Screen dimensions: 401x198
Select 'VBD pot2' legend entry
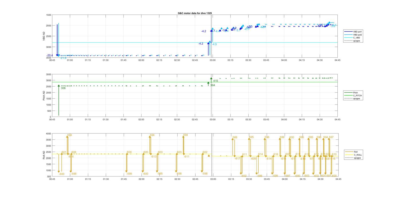tap(358, 35)
